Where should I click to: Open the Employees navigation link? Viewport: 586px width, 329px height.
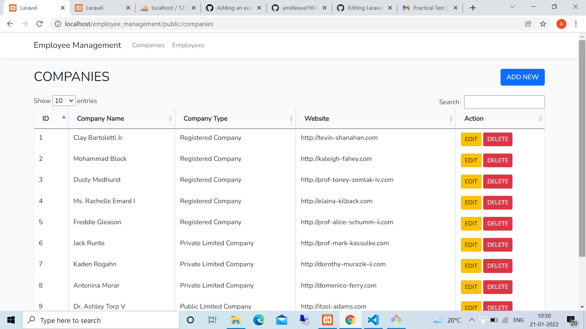pyautogui.click(x=188, y=45)
